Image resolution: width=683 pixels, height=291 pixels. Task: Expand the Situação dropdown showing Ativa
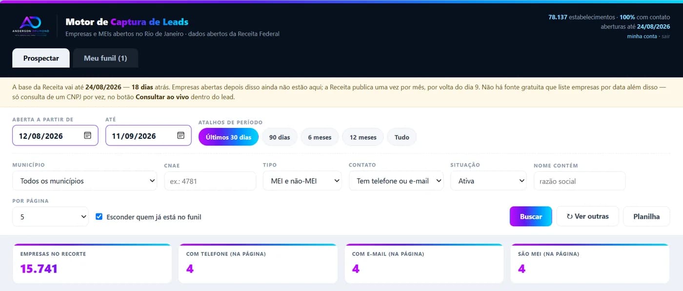(x=488, y=181)
